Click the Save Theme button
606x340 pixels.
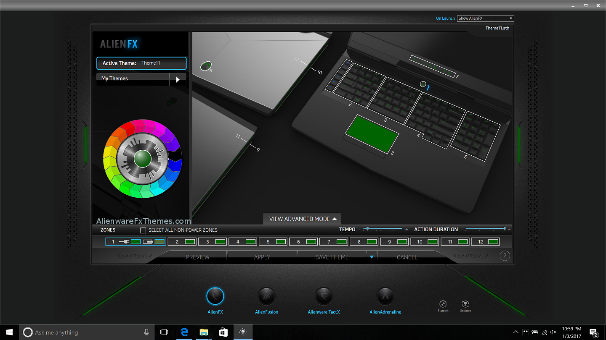(332, 257)
